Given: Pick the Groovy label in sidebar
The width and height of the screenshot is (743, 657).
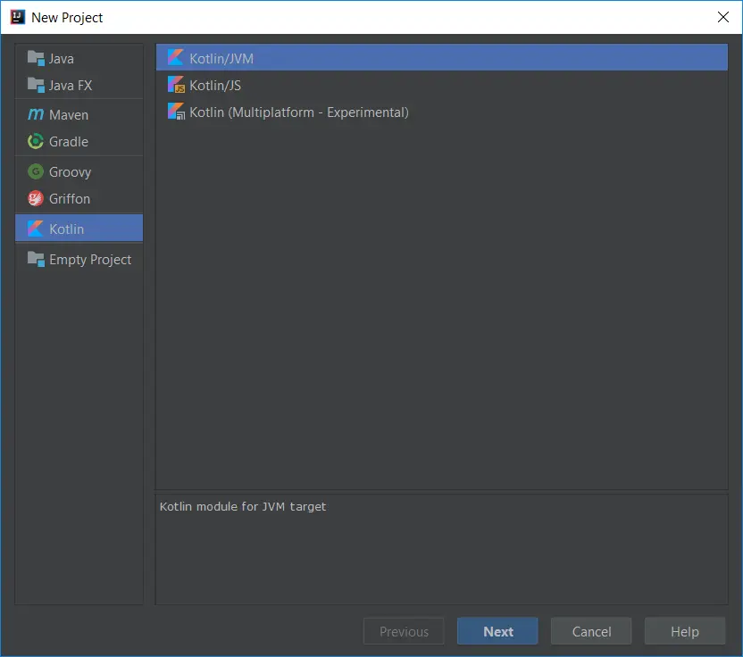Looking at the screenshot, I should 71,172.
